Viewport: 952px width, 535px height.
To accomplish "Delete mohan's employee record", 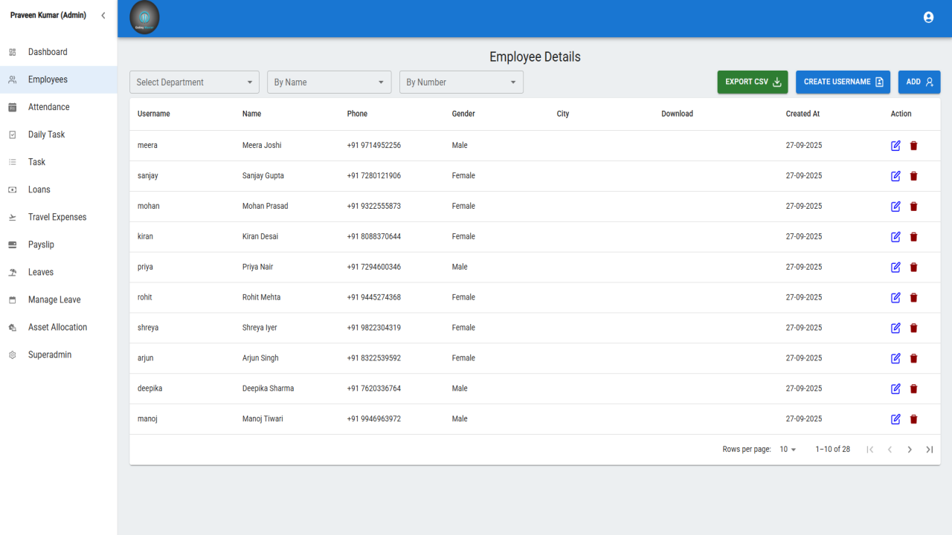I will [x=913, y=207].
